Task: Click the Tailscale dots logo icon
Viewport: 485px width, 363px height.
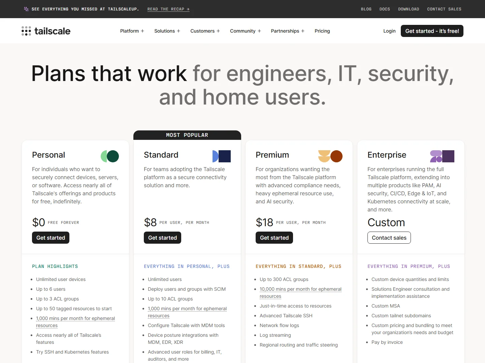Action: [x=26, y=31]
